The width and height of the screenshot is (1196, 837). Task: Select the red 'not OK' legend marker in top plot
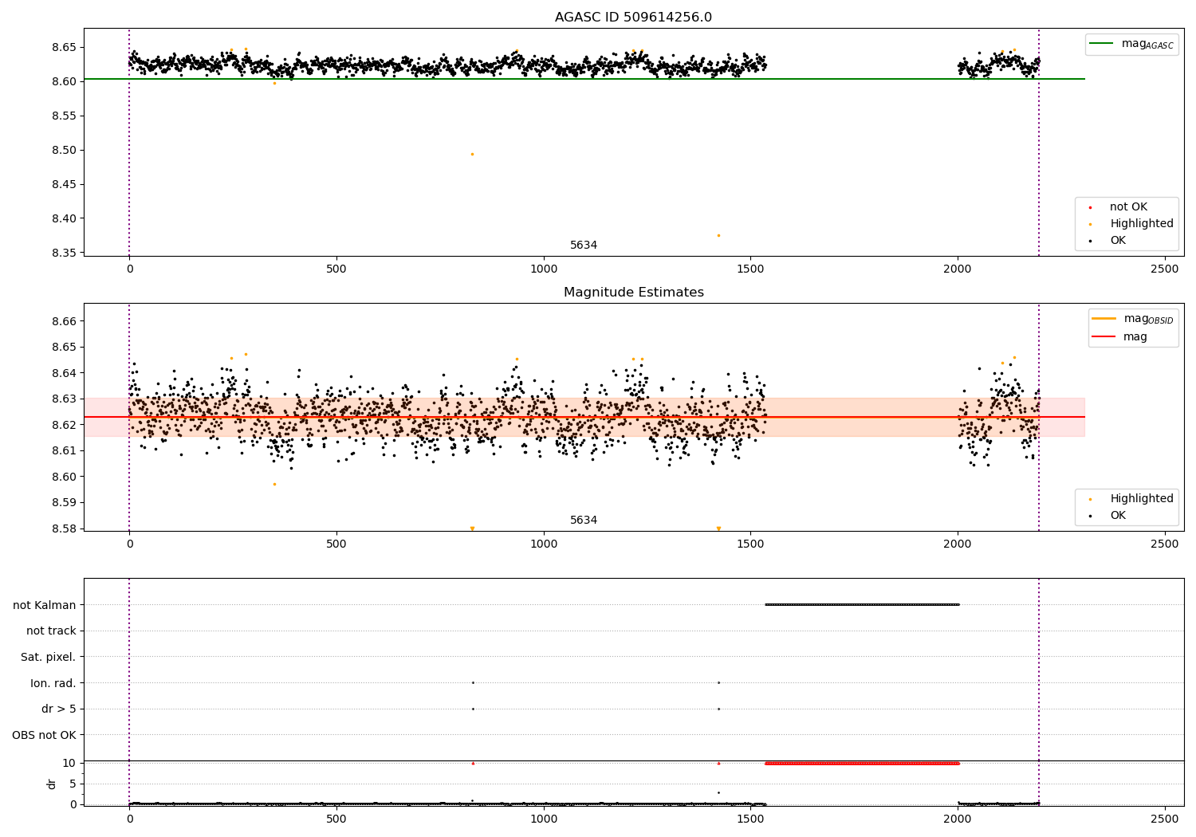tap(1090, 207)
